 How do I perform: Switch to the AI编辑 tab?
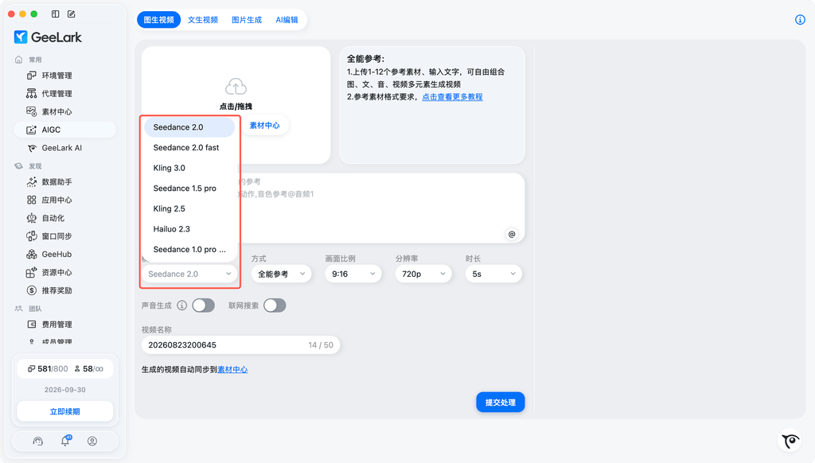pos(287,20)
